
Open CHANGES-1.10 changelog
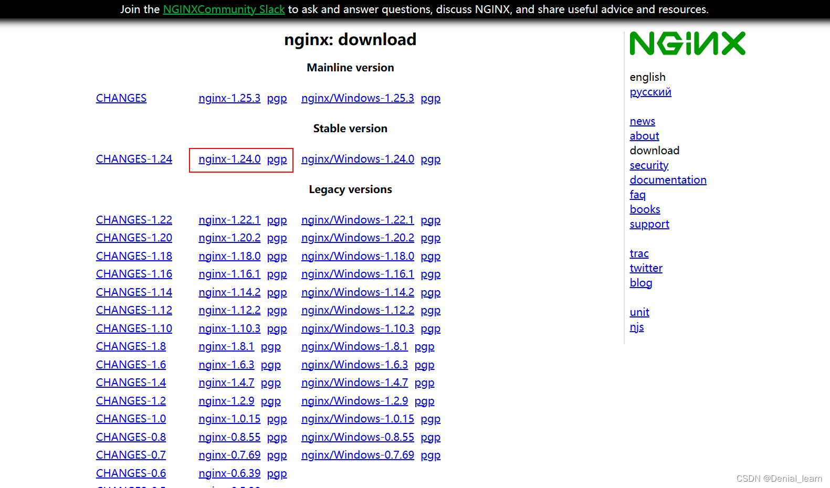134,328
